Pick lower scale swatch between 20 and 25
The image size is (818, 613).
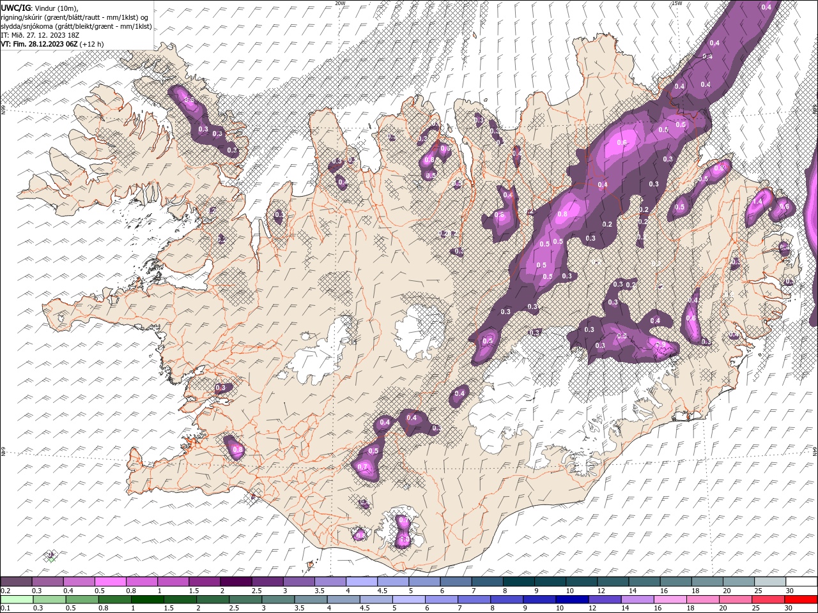tap(736, 599)
